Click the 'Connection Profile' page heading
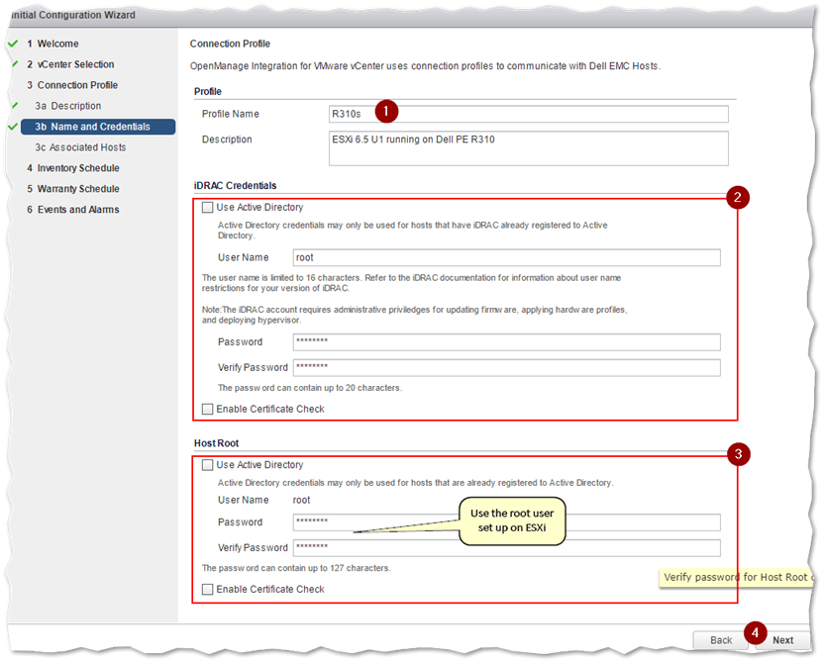 (x=230, y=44)
